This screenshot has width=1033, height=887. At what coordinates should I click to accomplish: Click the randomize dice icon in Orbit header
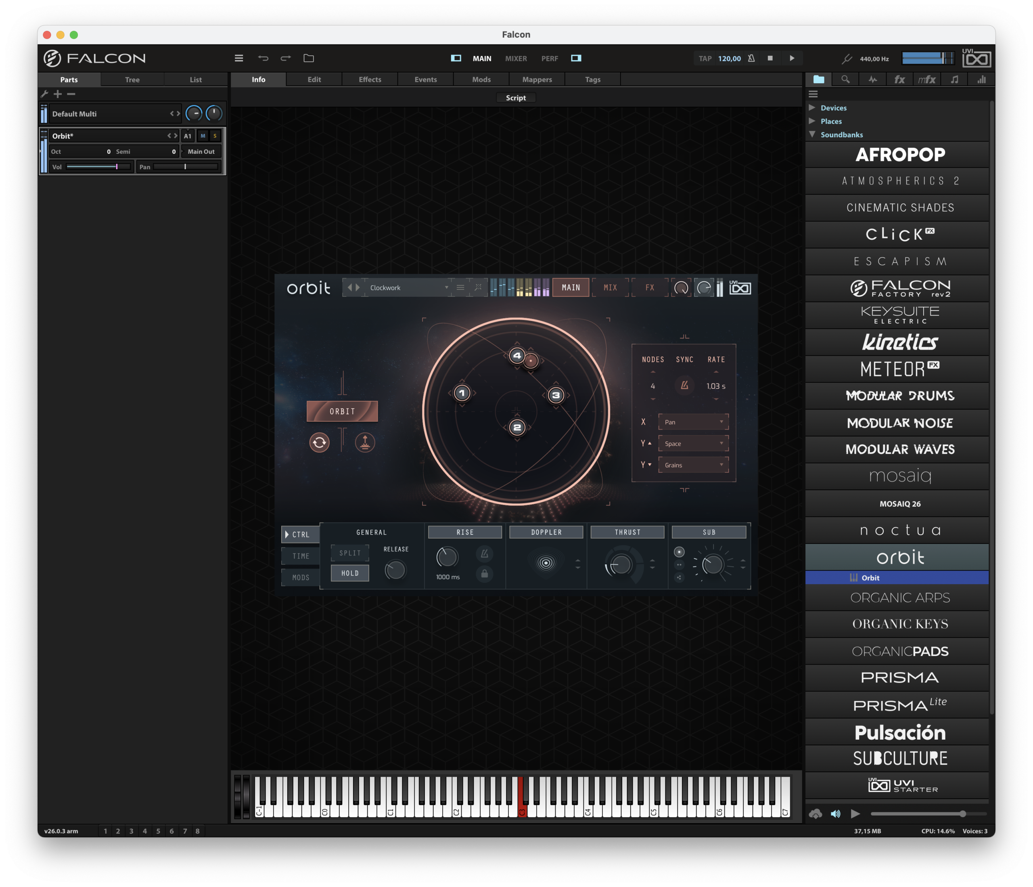[478, 287]
